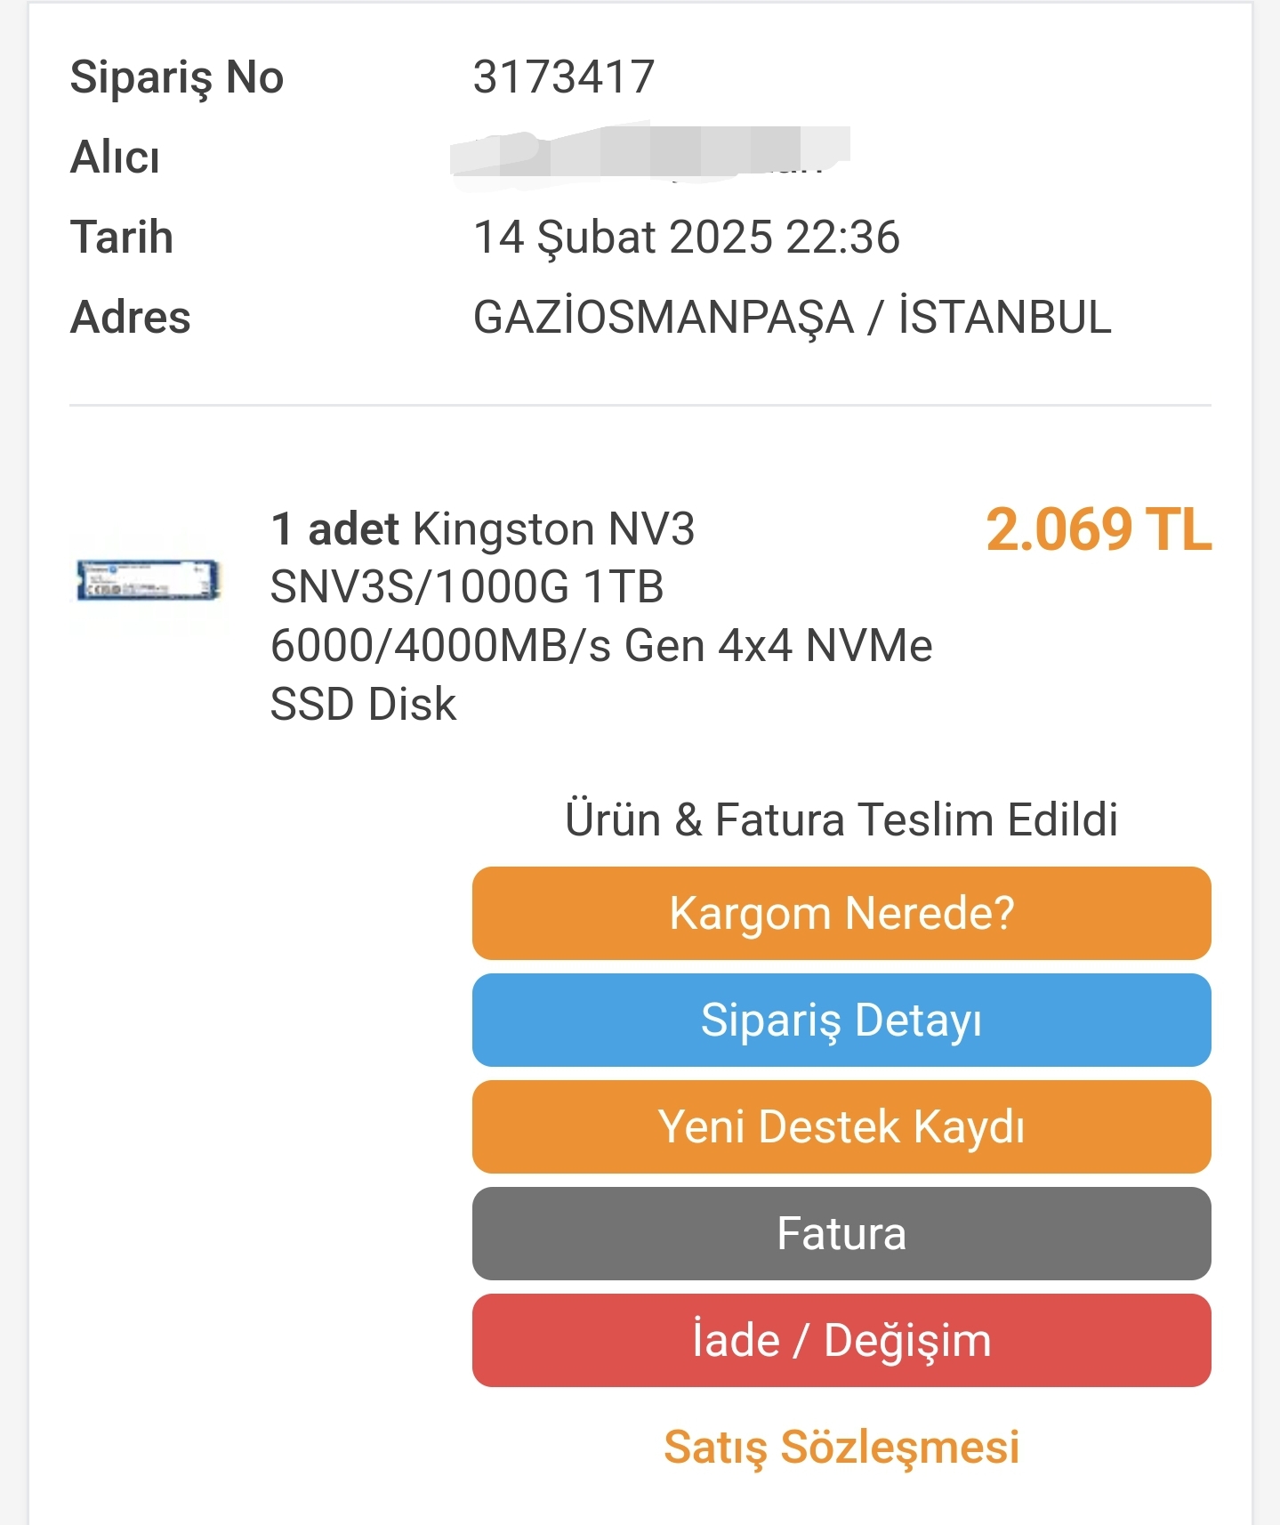This screenshot has height=1525, width=1280.
Task: Click the Tarih label
Action: pos(121,238)
